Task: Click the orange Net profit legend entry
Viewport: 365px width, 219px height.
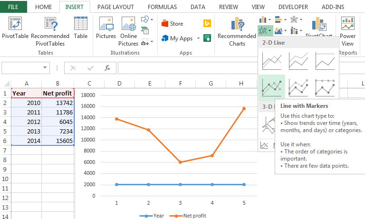Action: coord(192,216)
